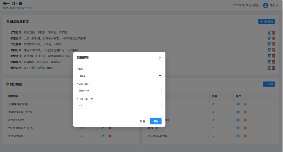The height and width of the screenshot is (152, 283).
Task: Delete the 爱护公物 rule
Action: pos(273,68)
